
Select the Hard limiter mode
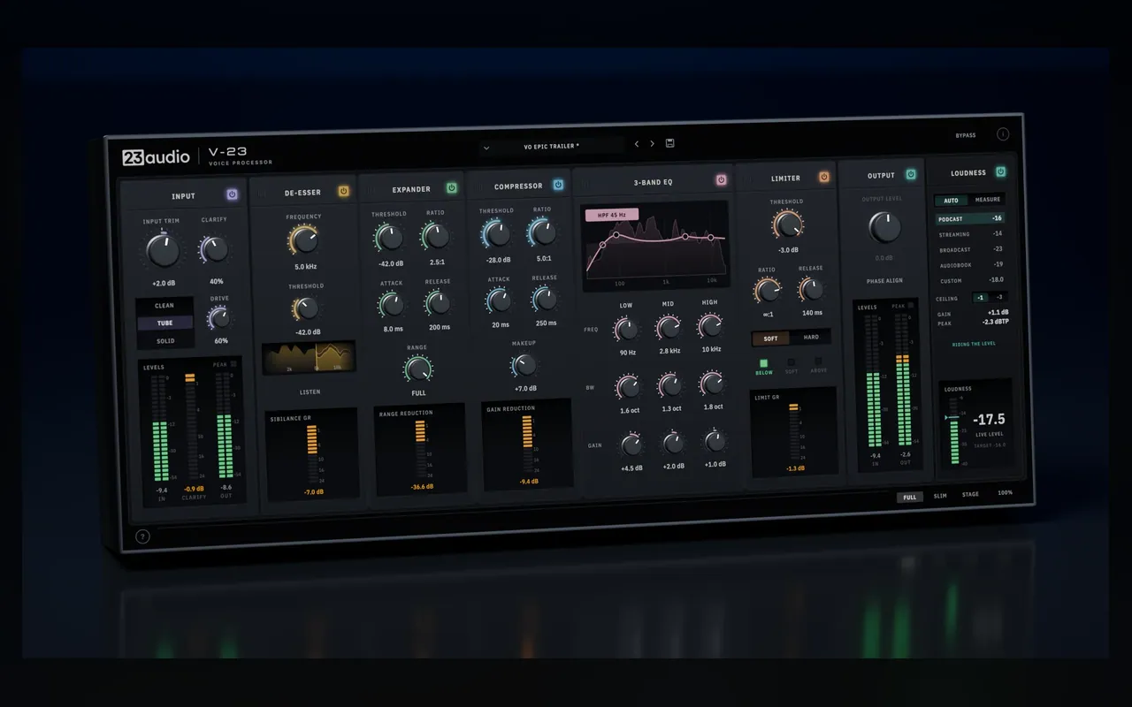point(811,338)
